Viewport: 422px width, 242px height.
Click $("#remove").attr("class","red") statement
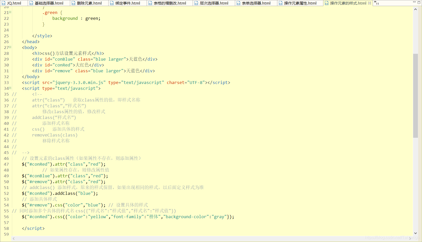point(64,182)
